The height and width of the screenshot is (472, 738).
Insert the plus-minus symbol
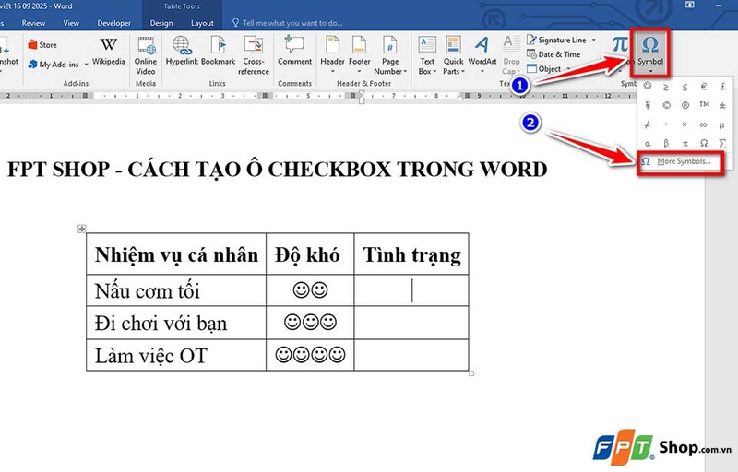point(722,105)
